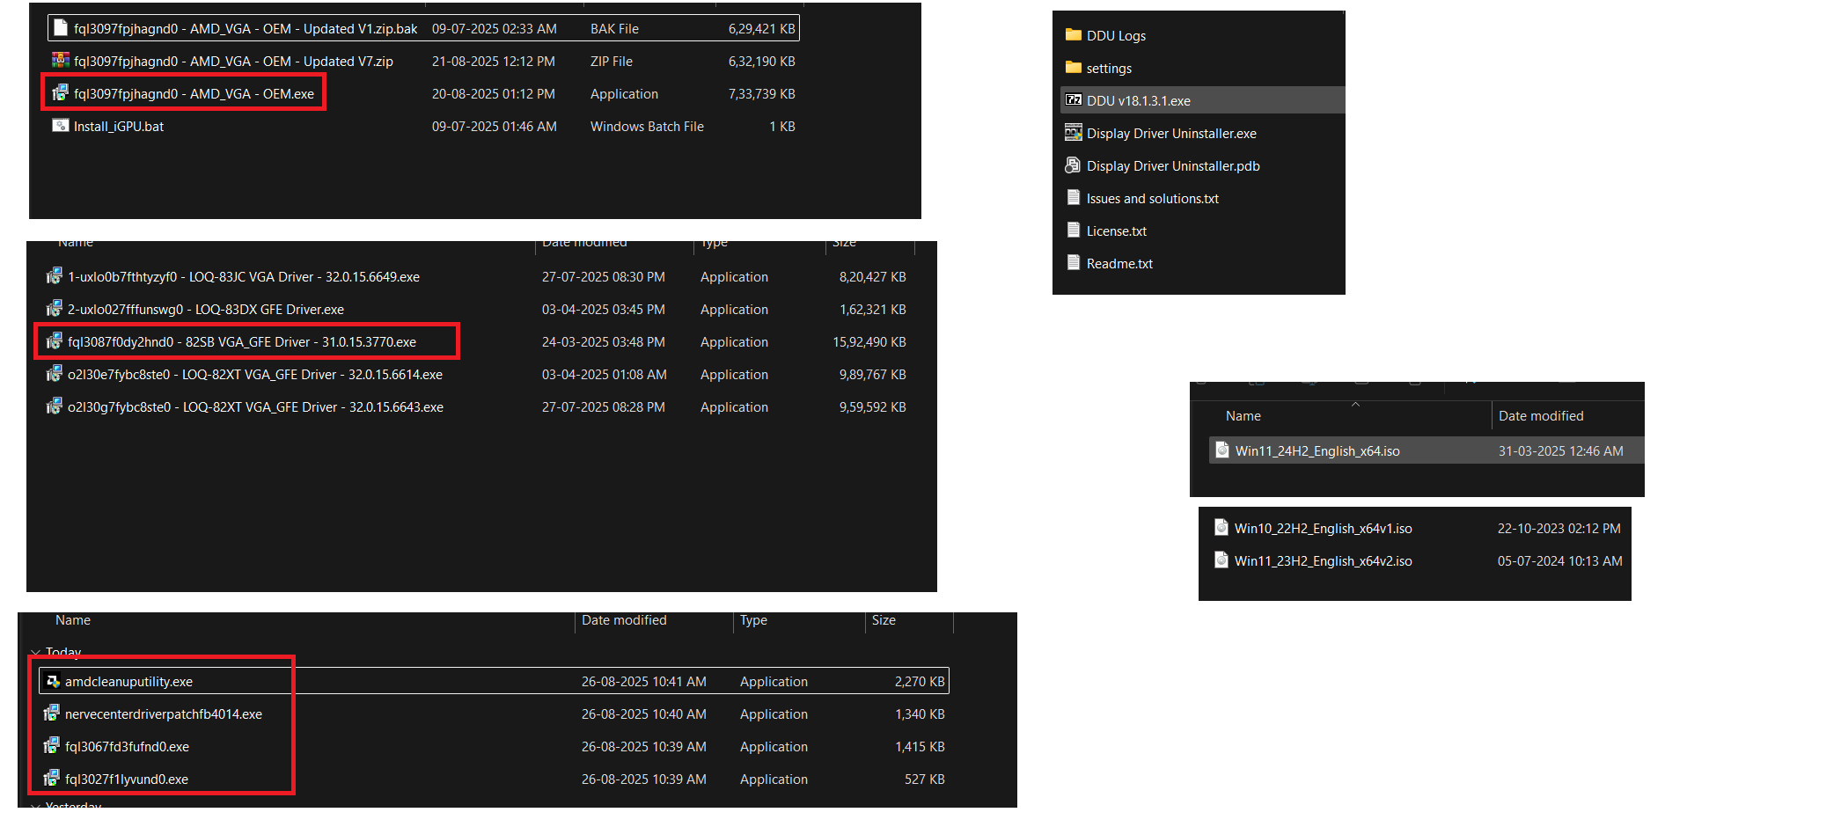The width and height of the screenshot is (1841, 827).
Task: Select the 'nervecenterdriverpatchfb4014.exe' file name
Action: click(x=164, y=714)
